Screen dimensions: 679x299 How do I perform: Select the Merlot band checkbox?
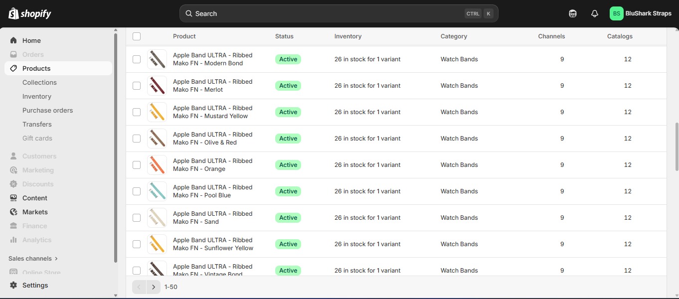click(137, 86)
